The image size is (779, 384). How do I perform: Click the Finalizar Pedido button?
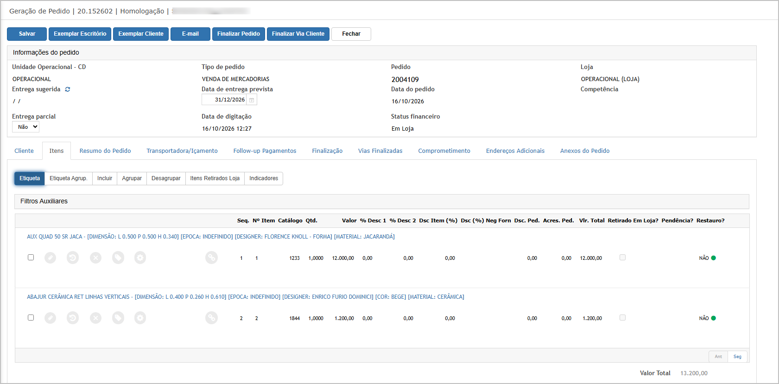(239, 34)
